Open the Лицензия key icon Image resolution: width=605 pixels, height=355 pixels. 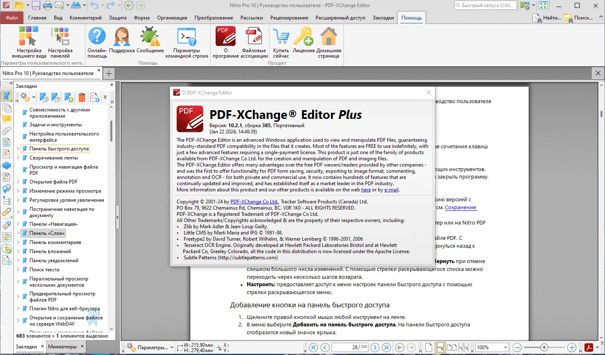[304, 40]
